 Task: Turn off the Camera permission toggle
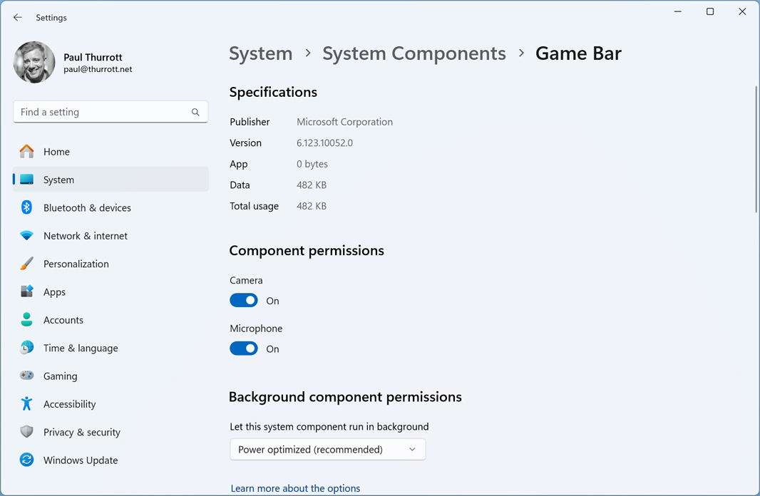(244, 301)
